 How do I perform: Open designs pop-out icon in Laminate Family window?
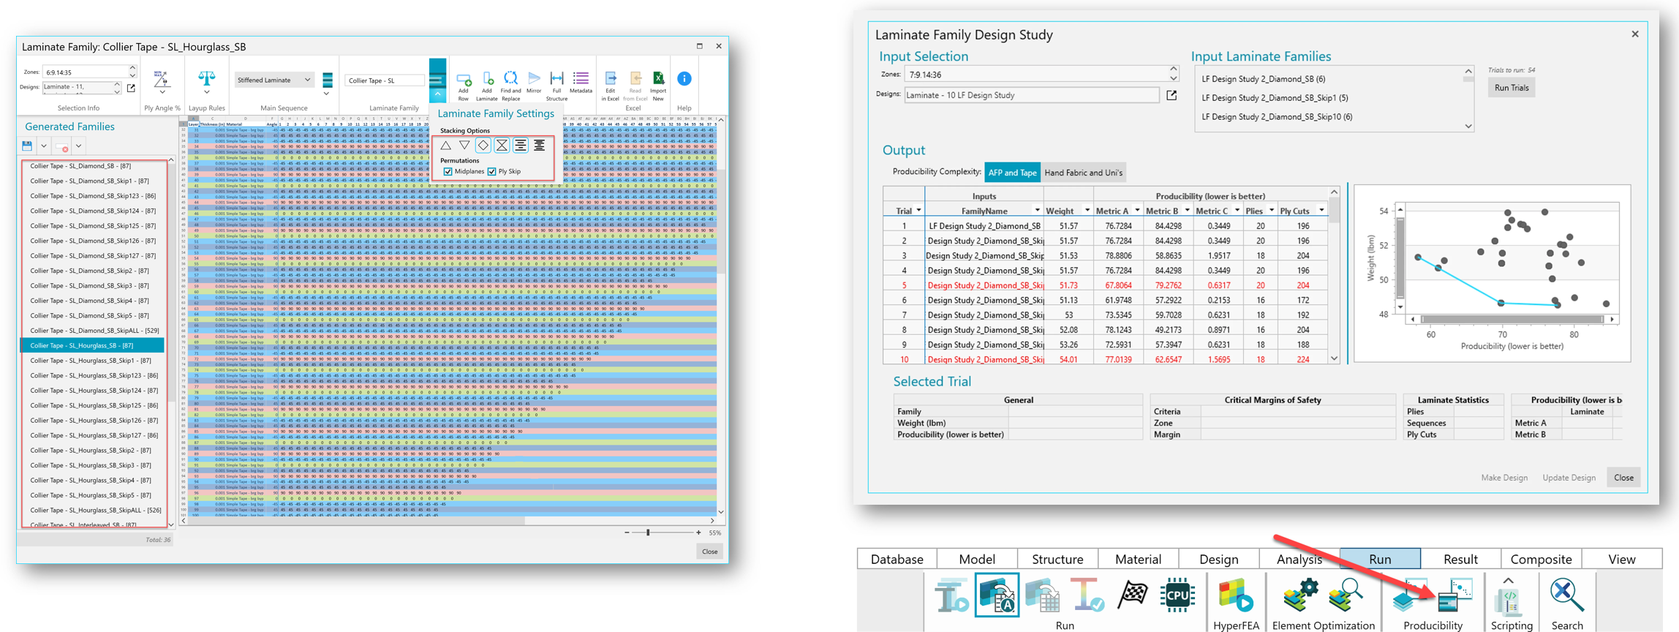tap(132, 88)
